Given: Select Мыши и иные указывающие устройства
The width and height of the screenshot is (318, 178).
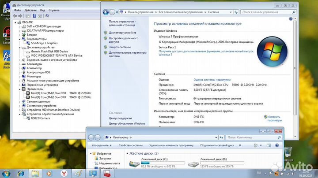Looking at the screenshot, I should pyautogui.click(x=53, y=81).
